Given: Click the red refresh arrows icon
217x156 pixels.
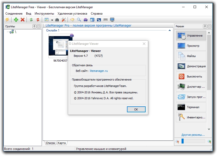Looking at the screenshot, I should tap(38, 20).
